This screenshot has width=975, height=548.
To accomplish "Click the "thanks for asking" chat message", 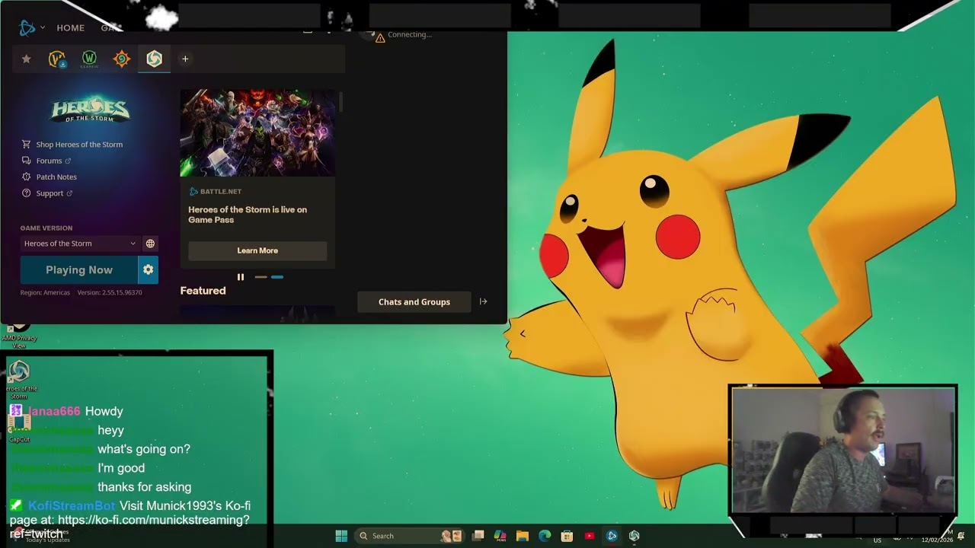I will 144,487.
